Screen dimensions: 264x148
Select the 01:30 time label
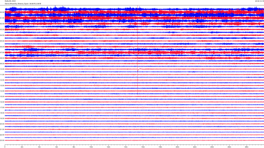pyautogui.click(x=2, y=18)
